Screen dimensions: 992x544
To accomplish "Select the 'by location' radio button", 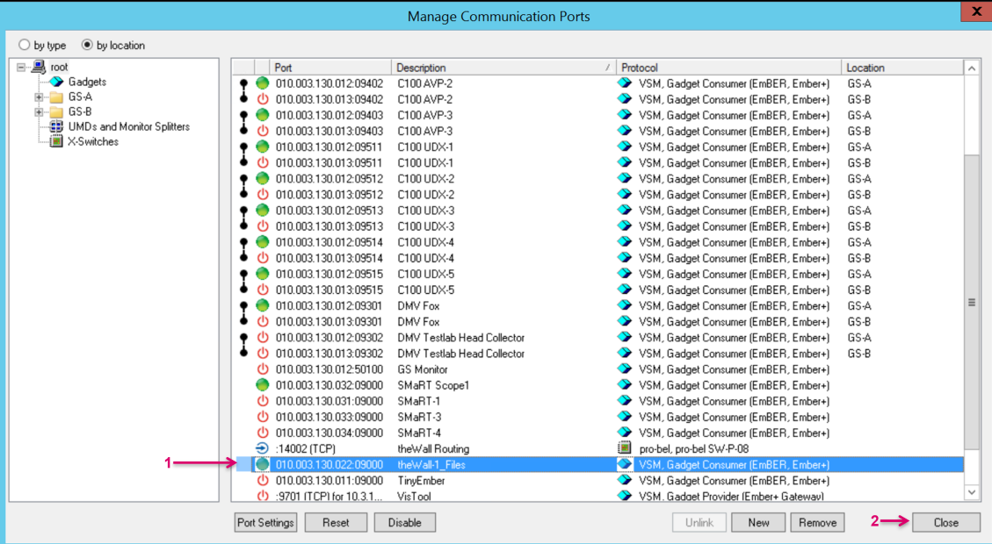I will (x=87, y=45).
